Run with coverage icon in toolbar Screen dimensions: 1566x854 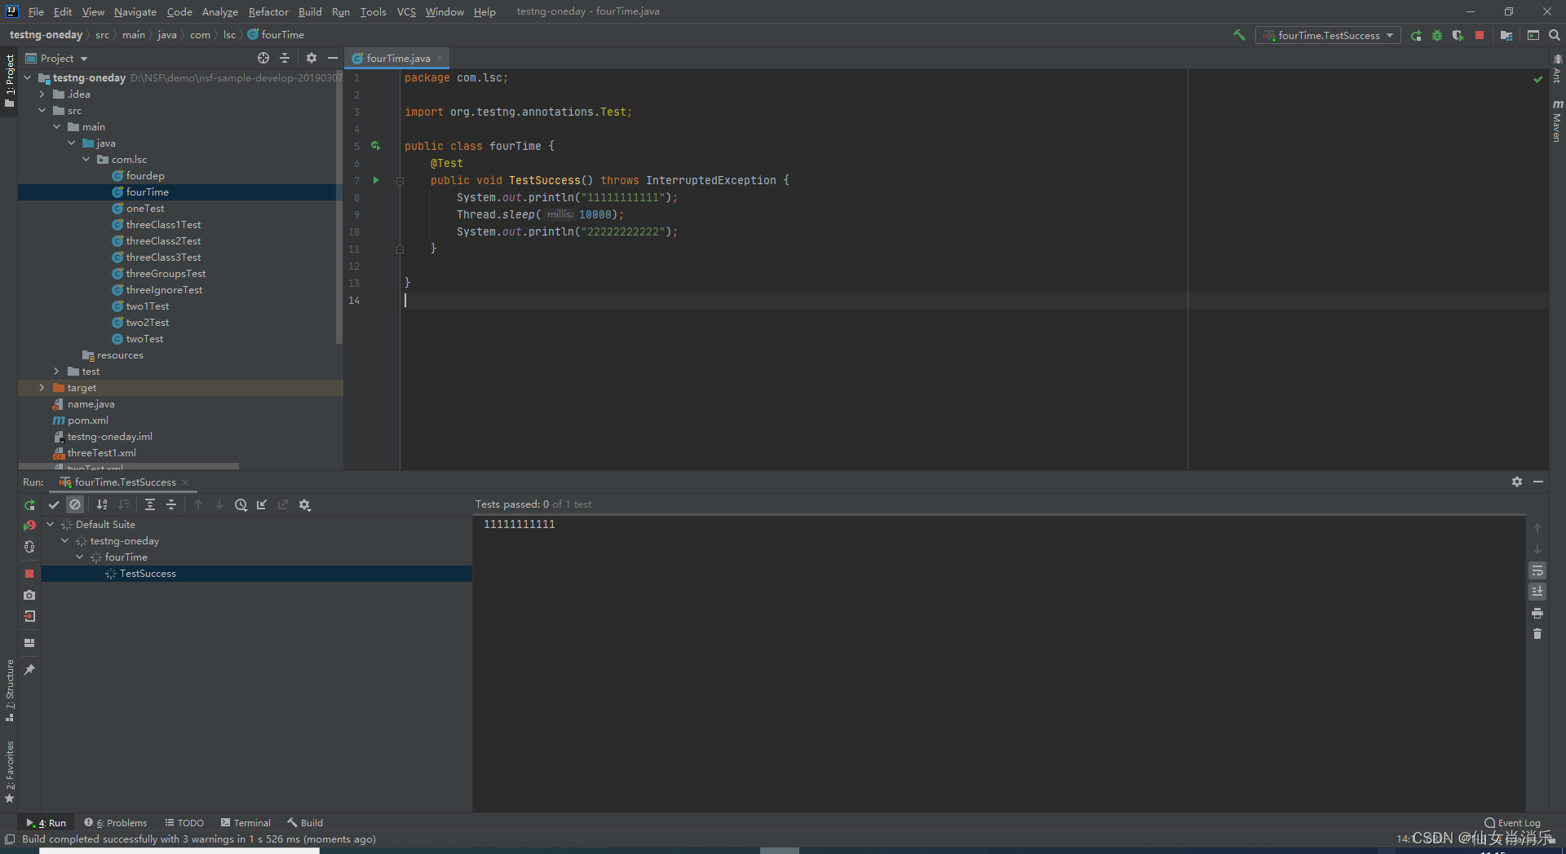pyautogui.click(x=1458, y=35)
